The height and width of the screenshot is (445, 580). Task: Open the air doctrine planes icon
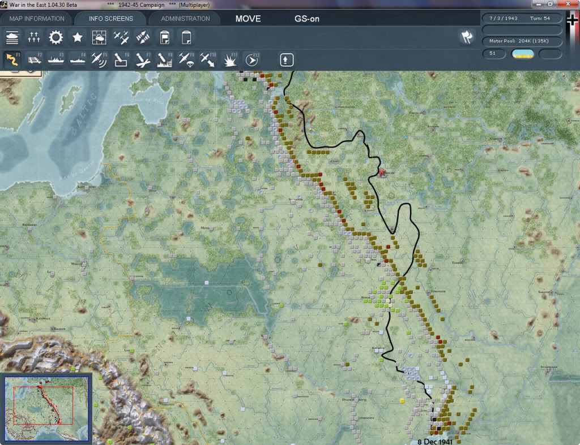click(121, 37)
